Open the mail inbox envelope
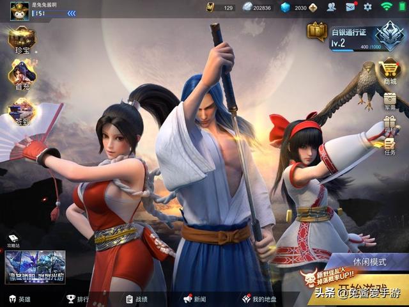 point(351,7)
